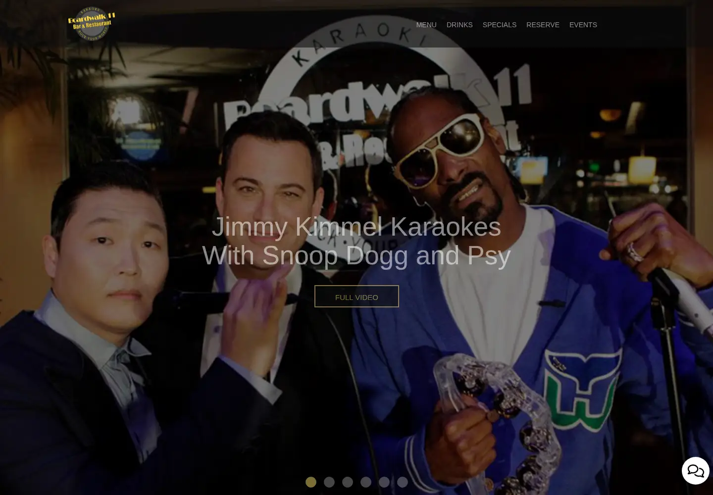This screenshot has width=713, height=495.
Task: Go to the SPECIALS page
Action: 500,25
